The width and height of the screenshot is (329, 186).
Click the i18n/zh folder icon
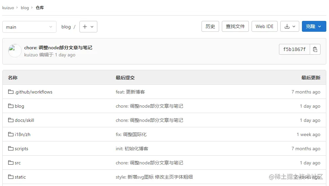11,134
